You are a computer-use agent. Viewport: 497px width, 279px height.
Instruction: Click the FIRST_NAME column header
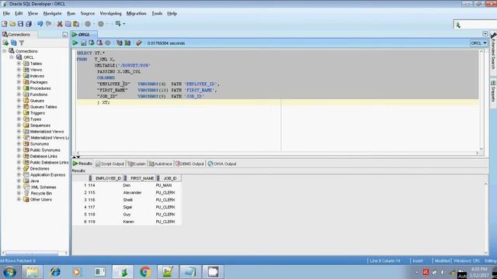coord(140,178)
